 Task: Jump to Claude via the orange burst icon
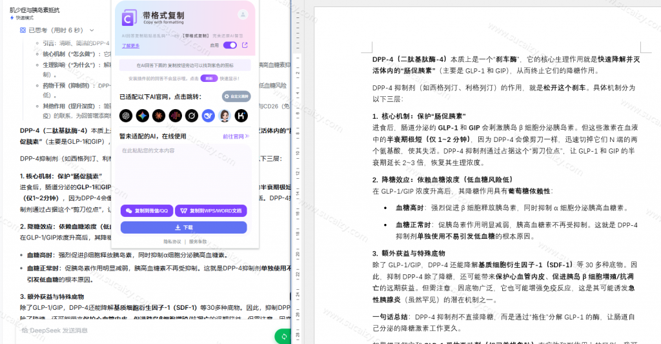tap(159, 116)
